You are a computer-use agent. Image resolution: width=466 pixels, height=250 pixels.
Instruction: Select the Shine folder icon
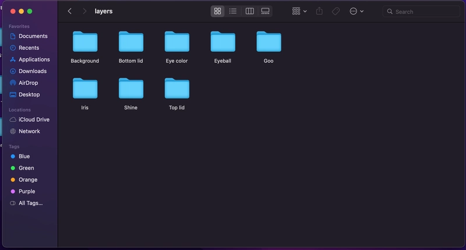coord(130,89)
